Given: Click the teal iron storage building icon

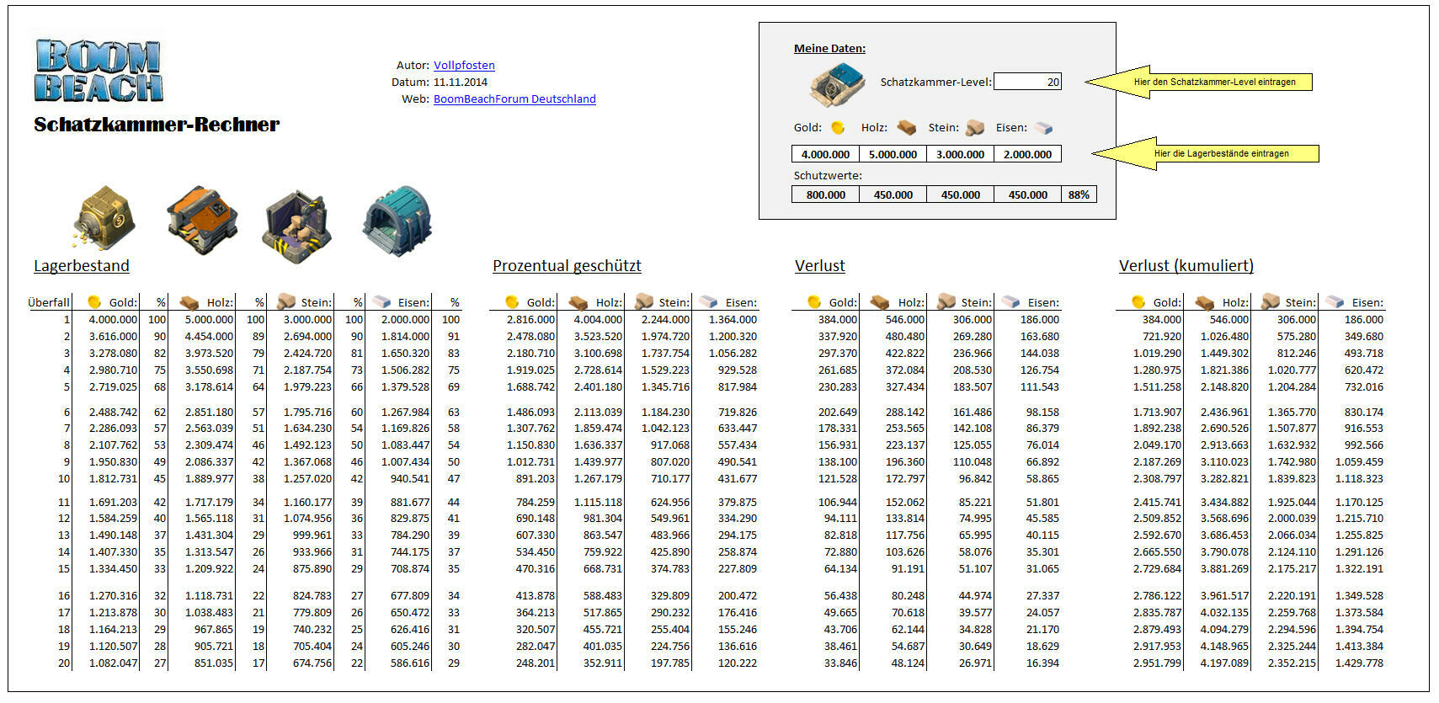Looking at the screenshot, I should coord(397,221).
